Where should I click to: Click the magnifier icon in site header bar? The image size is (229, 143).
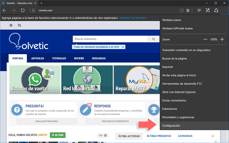click(x=19, y=25)
